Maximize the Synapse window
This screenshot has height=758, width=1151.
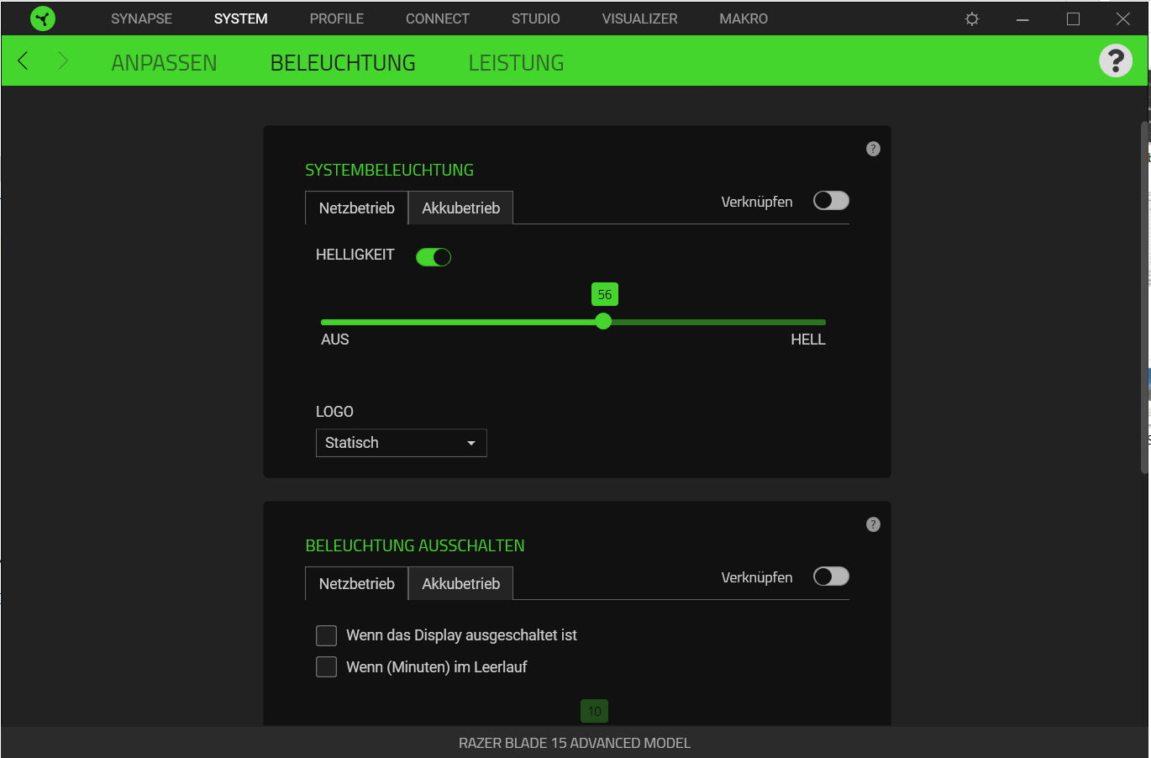coord(1073,18)
